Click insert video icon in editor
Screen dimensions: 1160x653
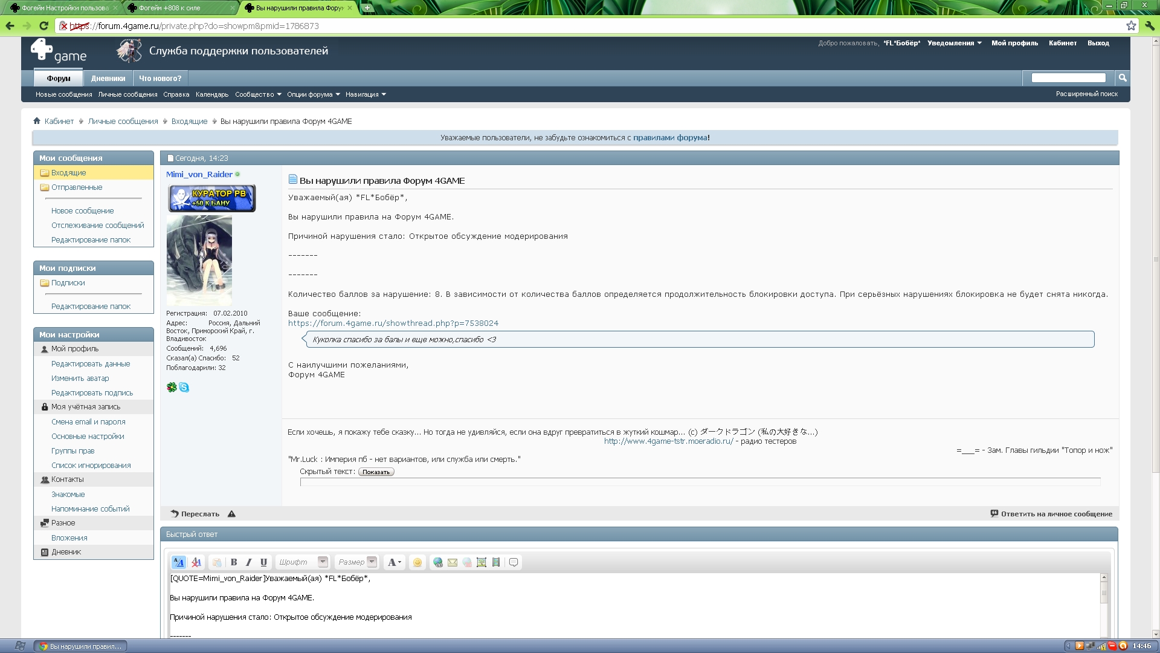[496, 562]
